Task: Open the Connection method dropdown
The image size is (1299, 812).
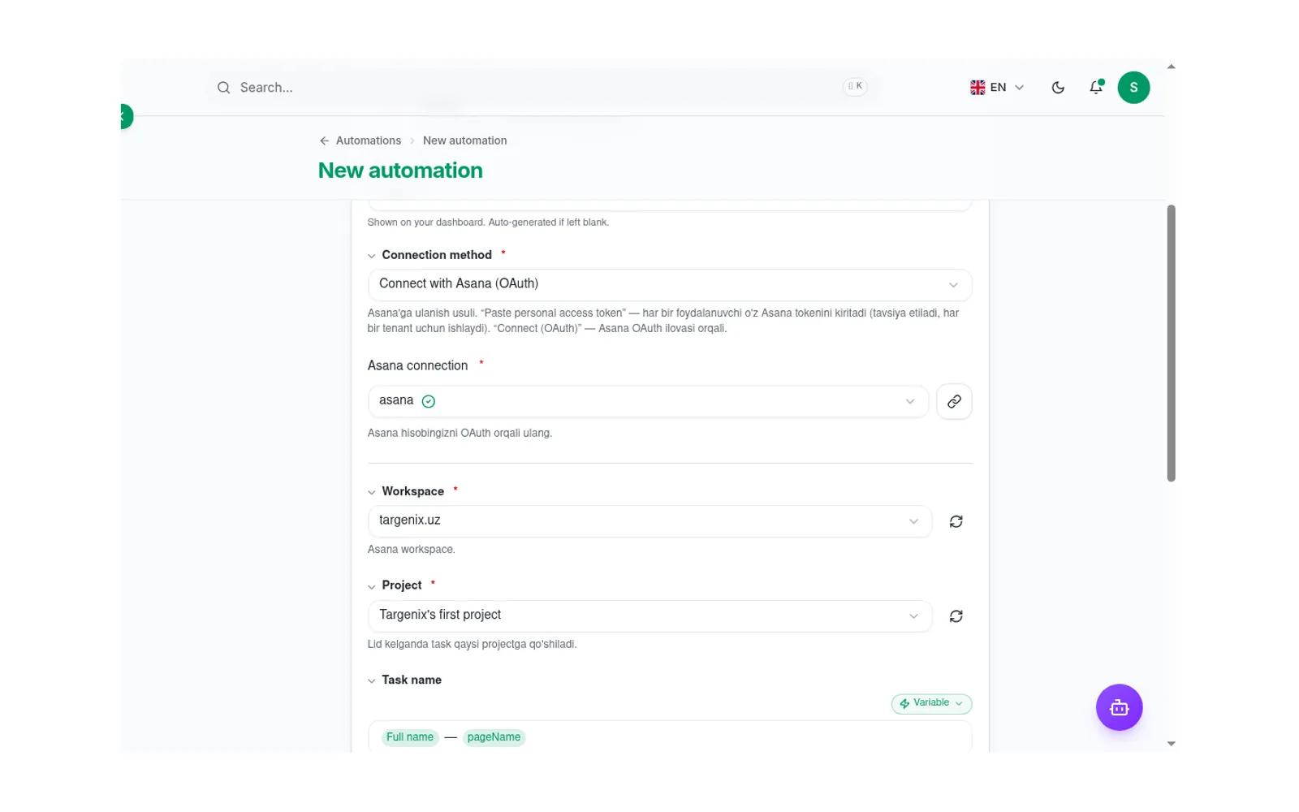Action: coord(670,284)
